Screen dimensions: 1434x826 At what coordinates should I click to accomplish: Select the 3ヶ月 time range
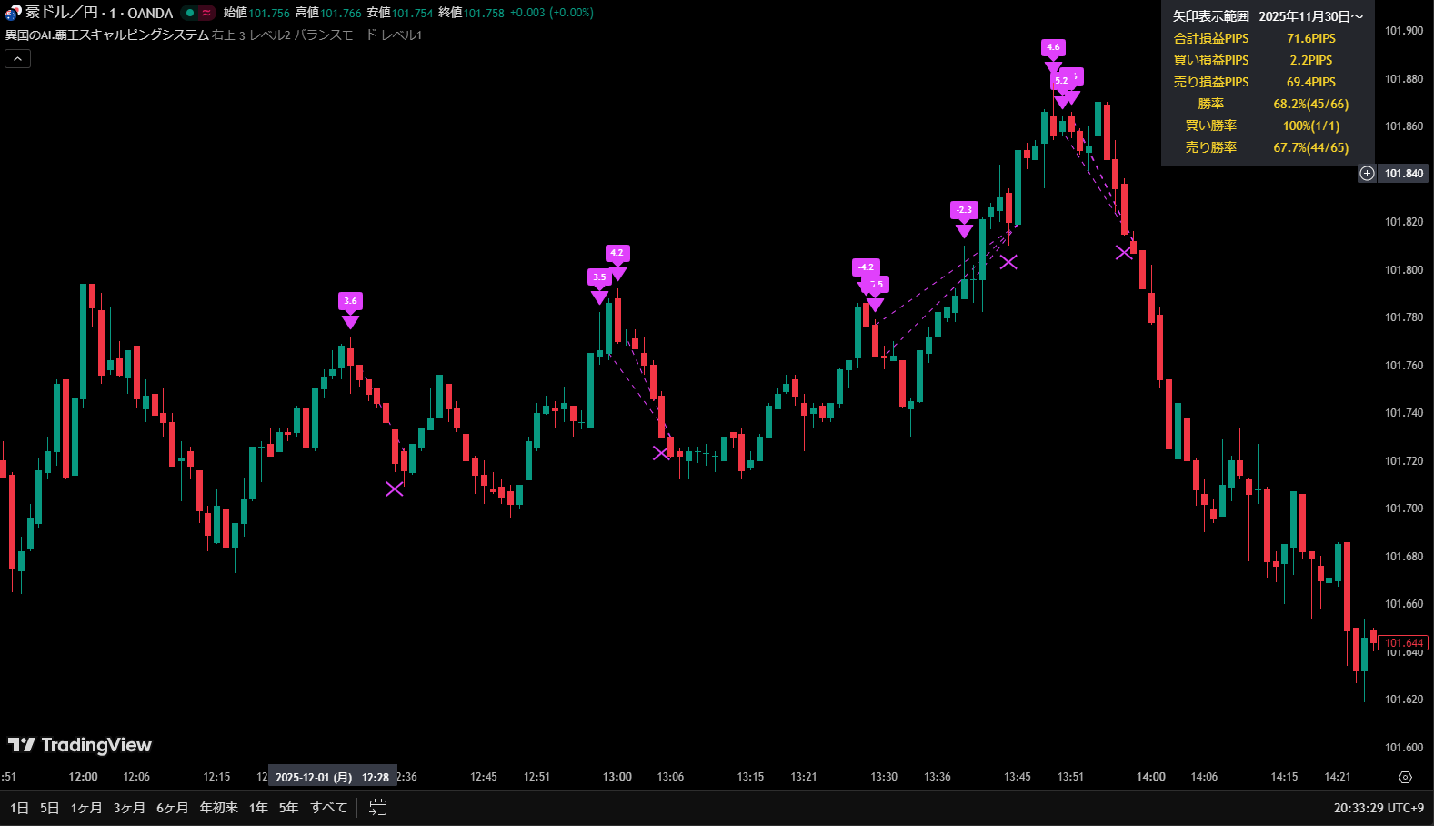[x=129, y=808]
